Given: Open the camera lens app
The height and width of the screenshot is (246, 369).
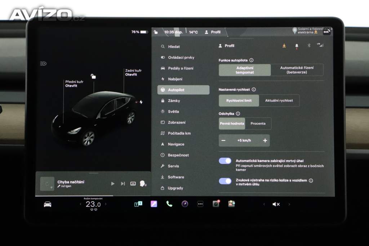Looking at the screenshot, I should coord(185,204).
